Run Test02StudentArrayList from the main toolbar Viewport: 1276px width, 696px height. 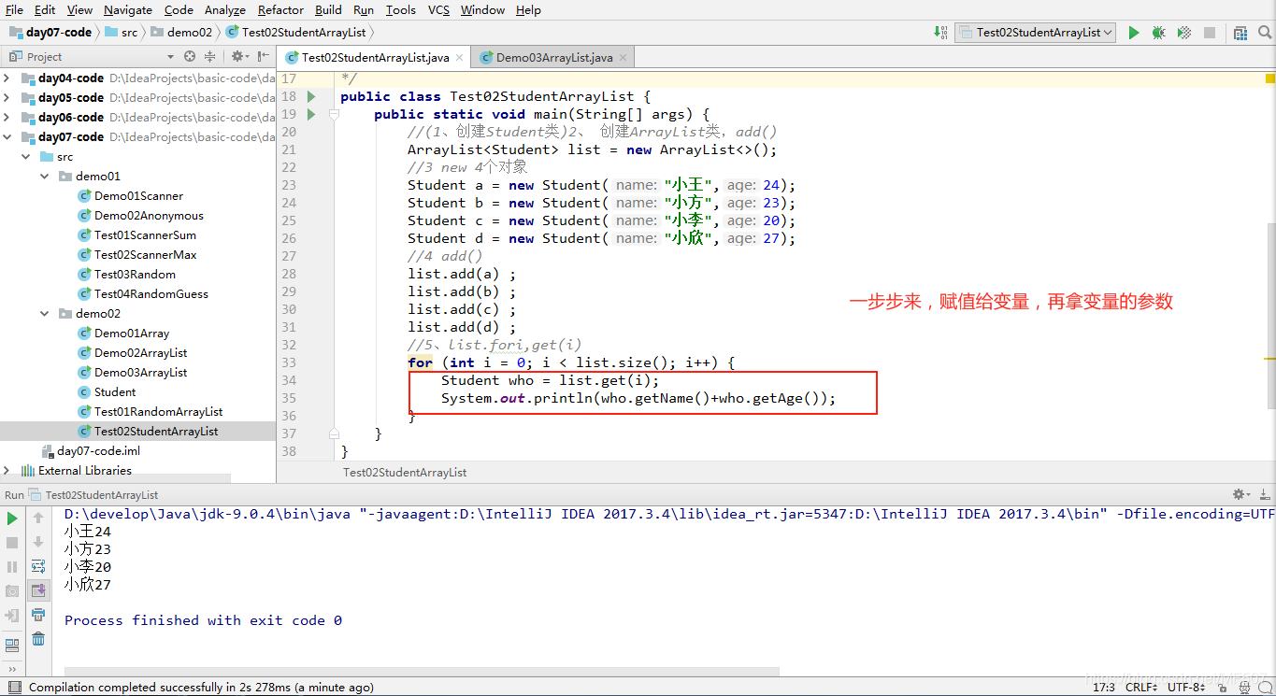pos(1133,33)
